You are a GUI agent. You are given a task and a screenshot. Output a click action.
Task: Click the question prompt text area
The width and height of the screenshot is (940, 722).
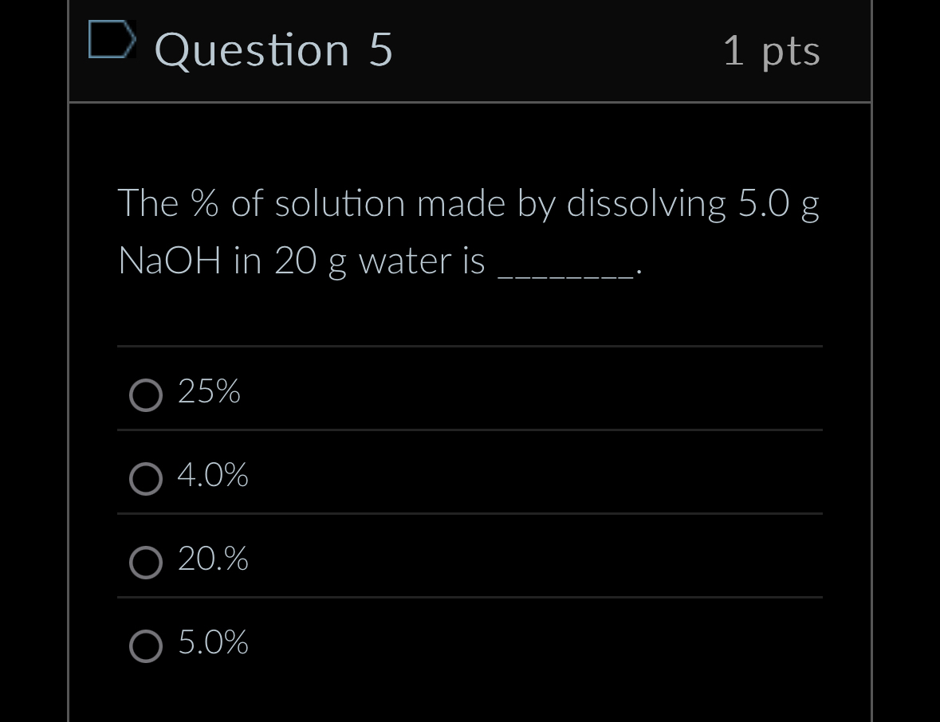469,231
